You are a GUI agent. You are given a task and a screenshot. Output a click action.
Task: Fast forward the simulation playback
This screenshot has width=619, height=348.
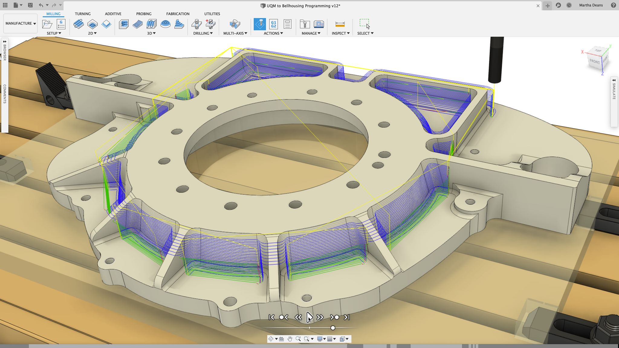(320, 317)
